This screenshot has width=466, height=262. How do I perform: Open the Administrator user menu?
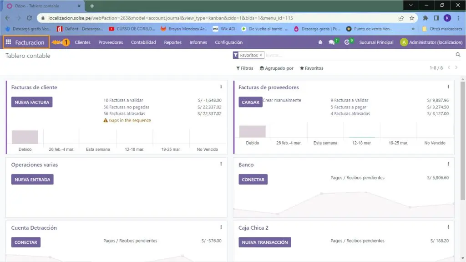click(431, 42)
